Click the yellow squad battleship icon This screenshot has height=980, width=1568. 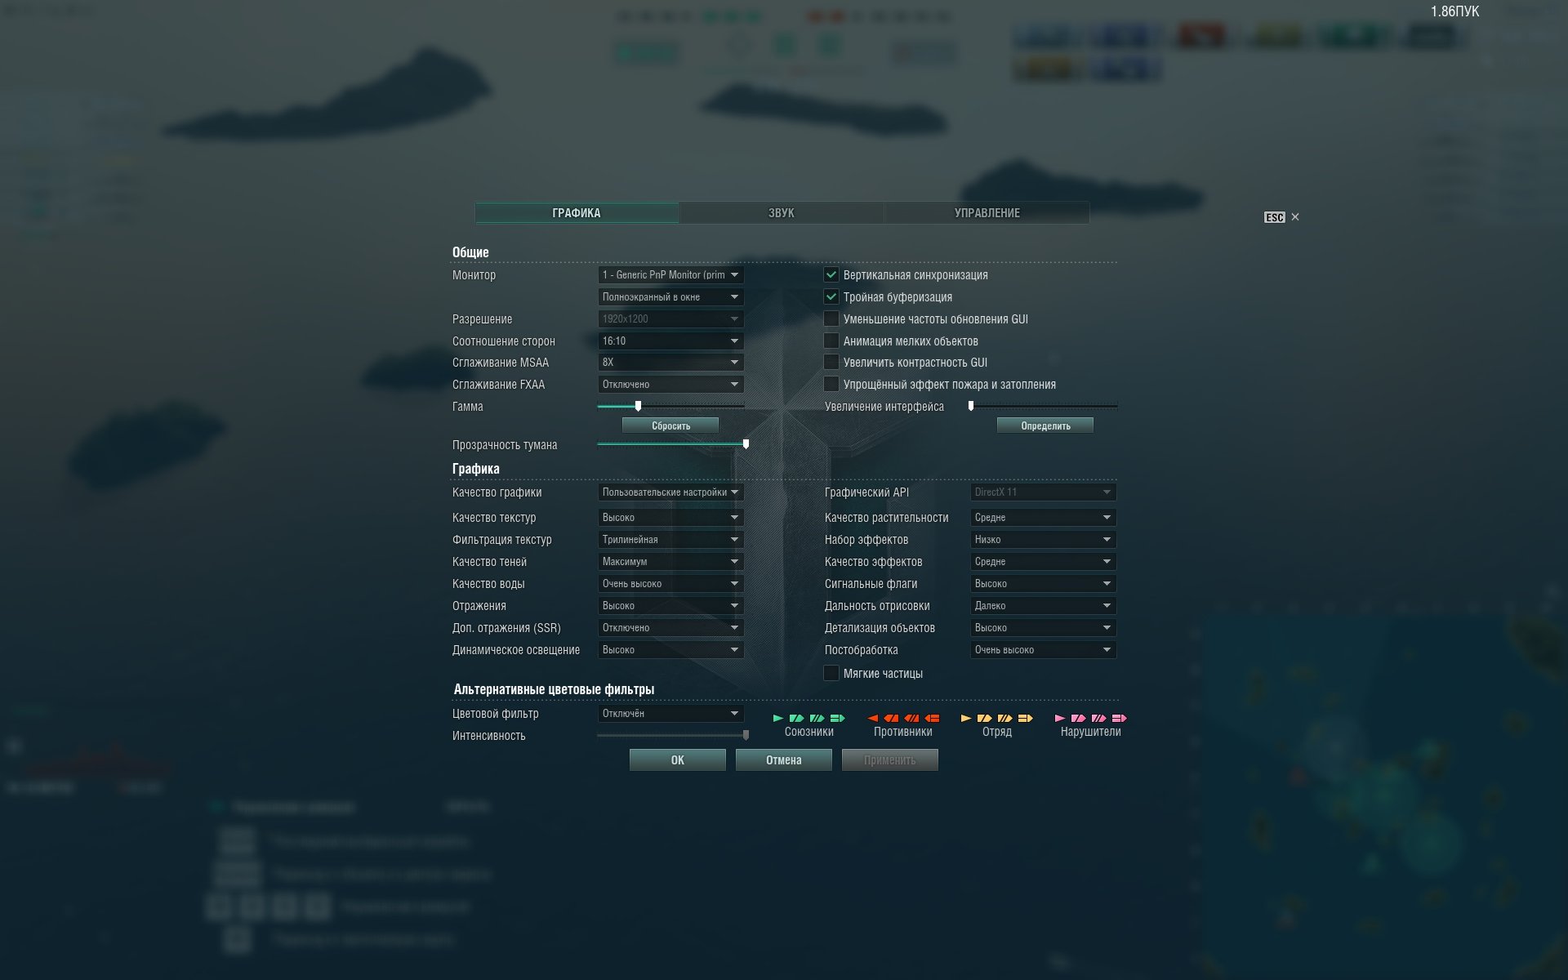1004,719
